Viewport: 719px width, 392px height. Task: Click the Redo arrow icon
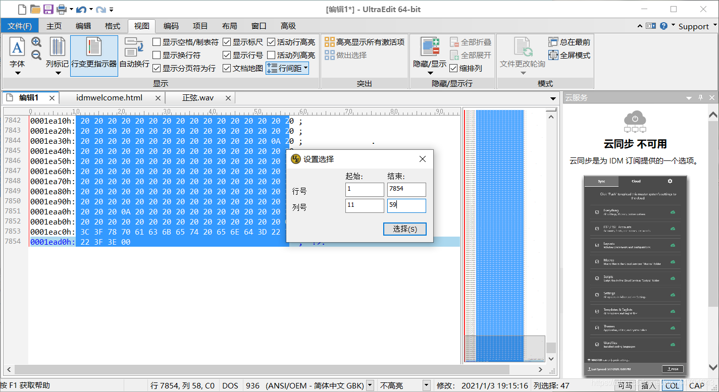point(101,9)
